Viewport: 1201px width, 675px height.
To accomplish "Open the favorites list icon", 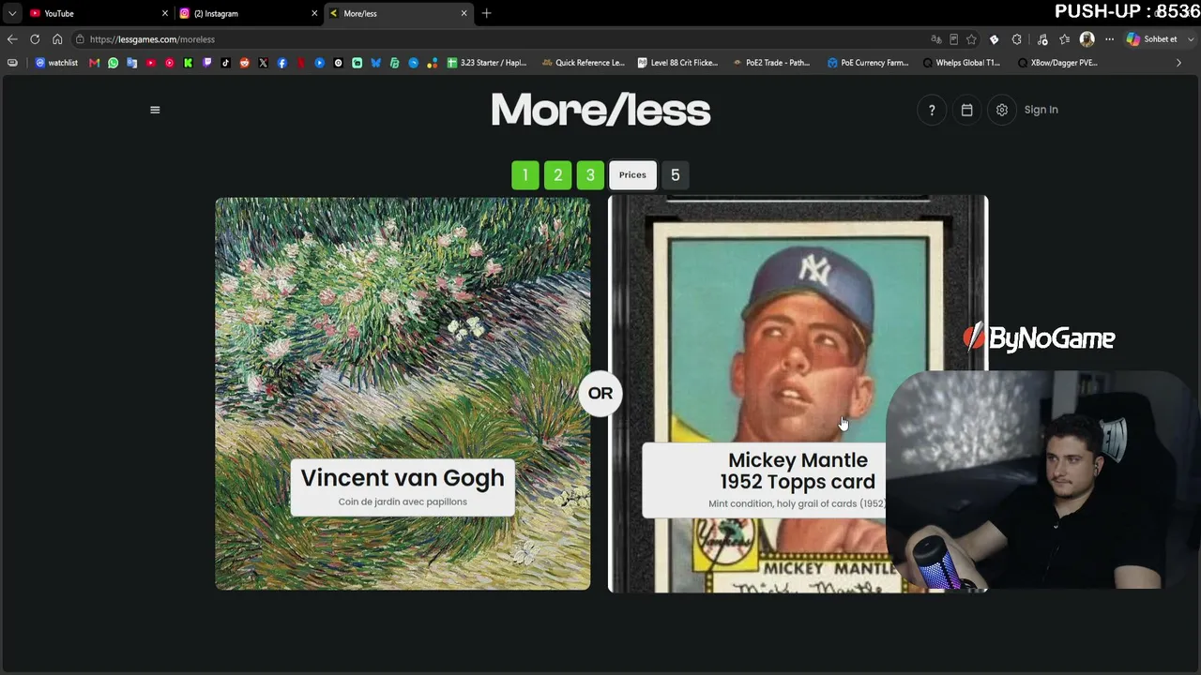I will (x=1064, y=39).
